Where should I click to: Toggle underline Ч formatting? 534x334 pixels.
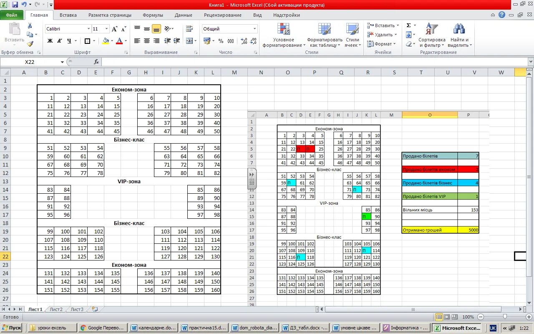pyautogui.click(x=69, y=41)
